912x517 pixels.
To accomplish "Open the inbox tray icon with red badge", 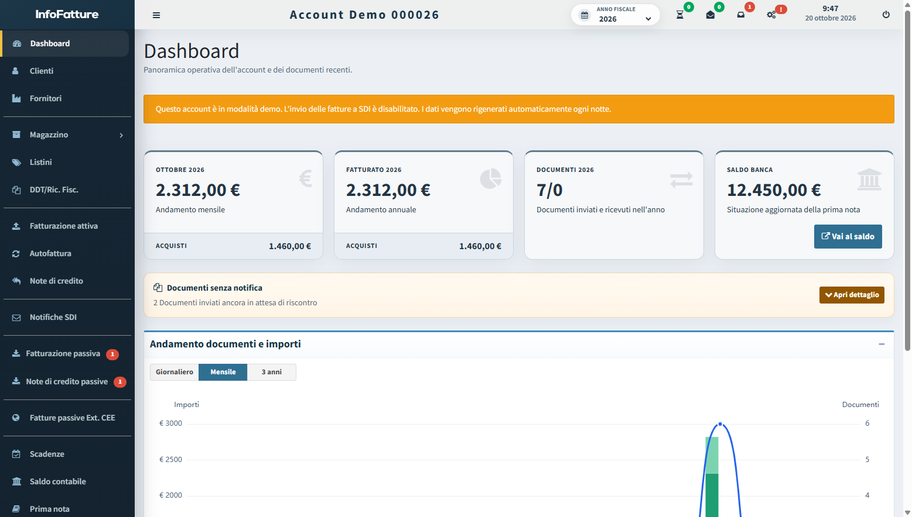I will tap(741, 15).
